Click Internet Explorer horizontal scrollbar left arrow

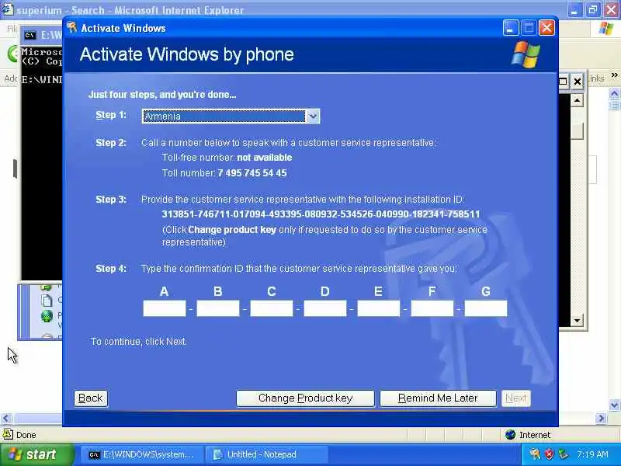point(6,418)
